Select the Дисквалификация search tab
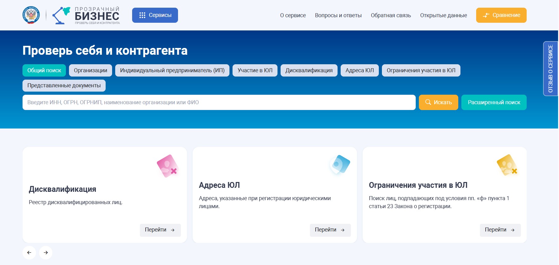The height and width of the screenshot is (265, 559). pyautogui.click(x=309, y=70)
